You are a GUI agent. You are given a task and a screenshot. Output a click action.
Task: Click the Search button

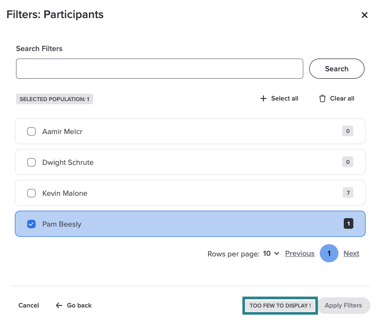[x=336, y=69]
